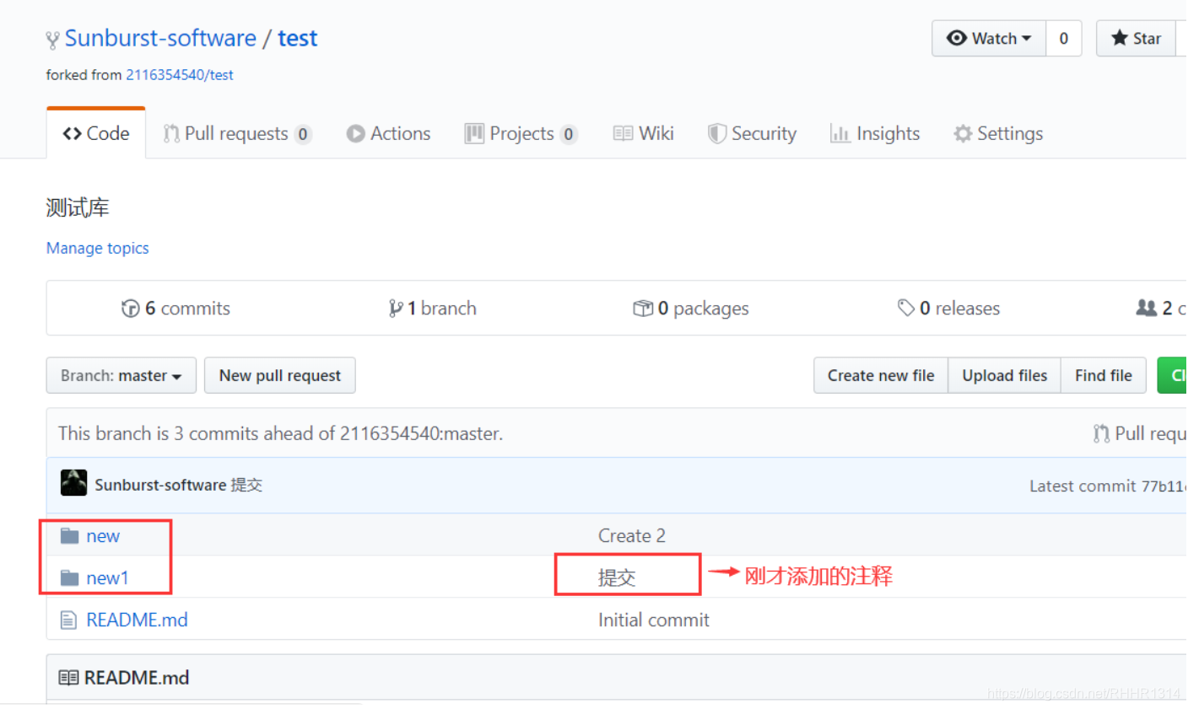Open the new folder
This screenshot has width=1188, height=709.
103,536
